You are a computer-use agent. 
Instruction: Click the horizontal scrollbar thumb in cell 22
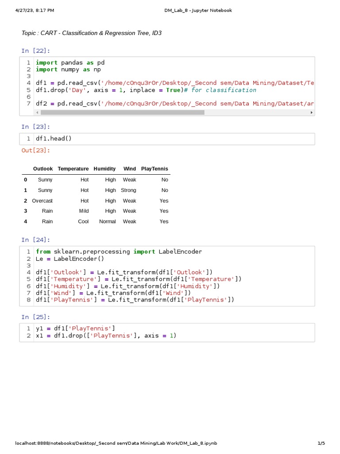123,112
